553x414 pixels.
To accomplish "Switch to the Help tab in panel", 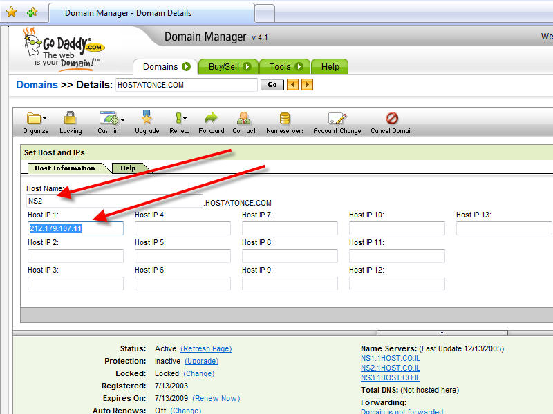I will coord(128,168).
